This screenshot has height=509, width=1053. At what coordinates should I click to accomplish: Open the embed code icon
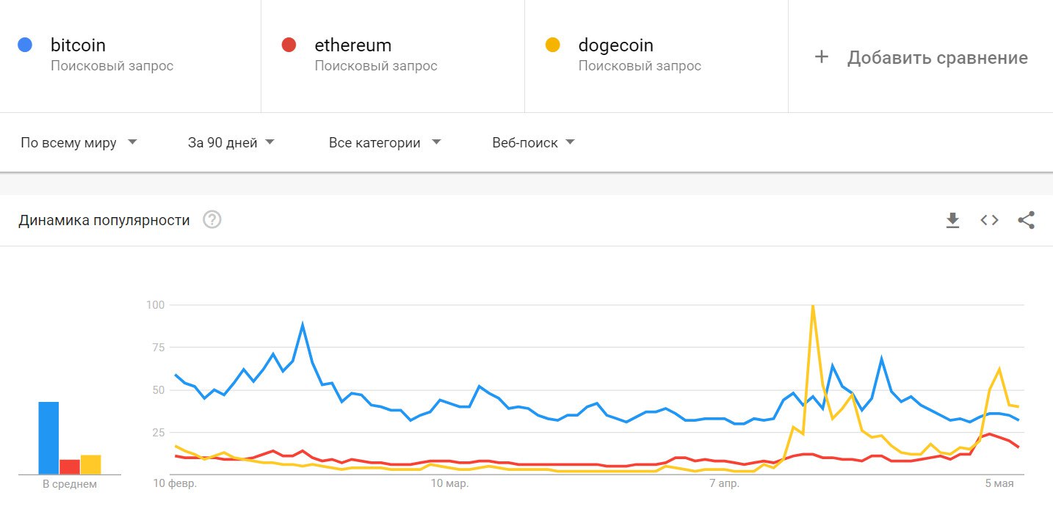989,220
